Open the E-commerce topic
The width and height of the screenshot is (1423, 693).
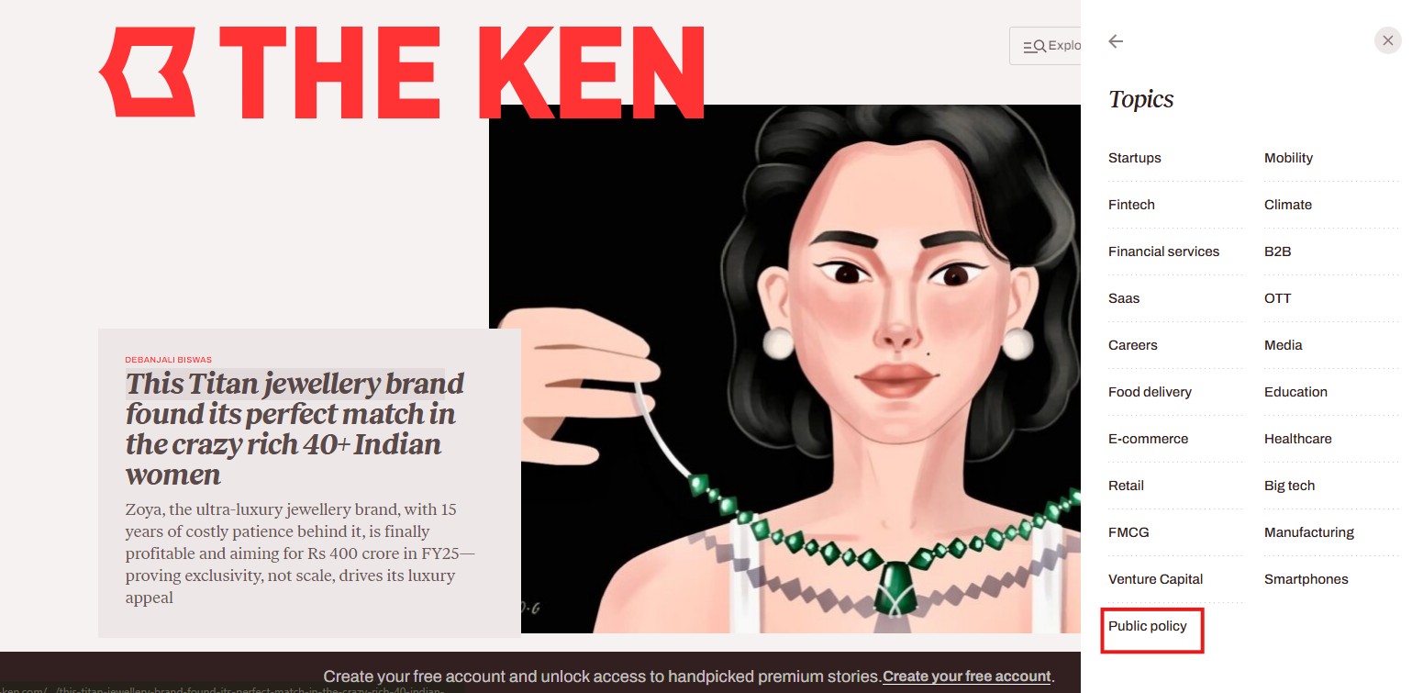[1148, 439]
